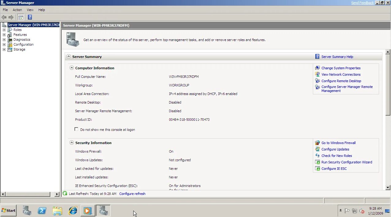
Task: Click the vertical scrollbar up arrow
Action: (388, 52)
